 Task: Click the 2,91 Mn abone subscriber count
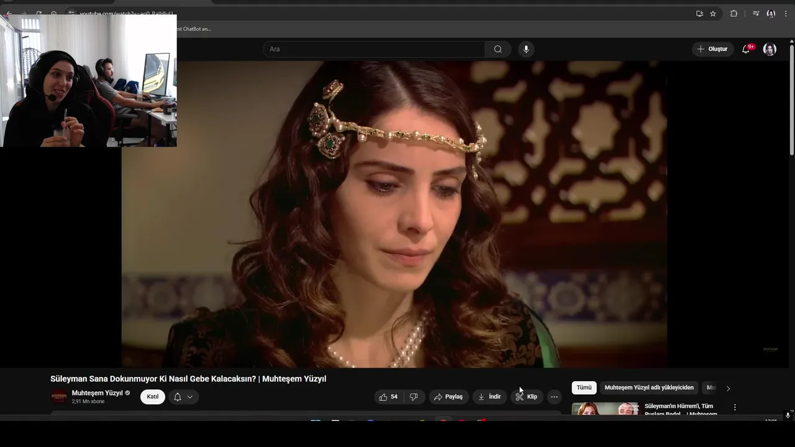click(x=88, y=402)
